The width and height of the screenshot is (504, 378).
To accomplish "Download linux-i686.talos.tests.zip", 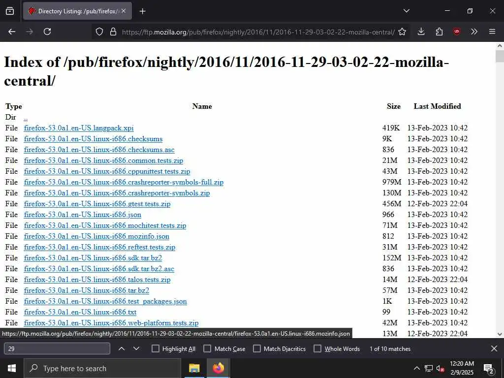I will (x=97, y=280).
